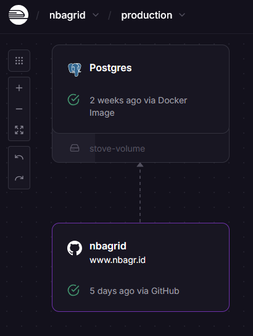Click the nbagrid green deploy status check
Viewport: 253px width, 336px height.
click(73, 290)
